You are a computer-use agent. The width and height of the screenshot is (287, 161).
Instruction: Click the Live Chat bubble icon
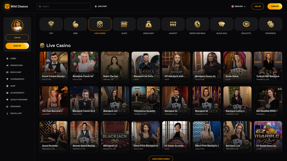click(96, 6)
